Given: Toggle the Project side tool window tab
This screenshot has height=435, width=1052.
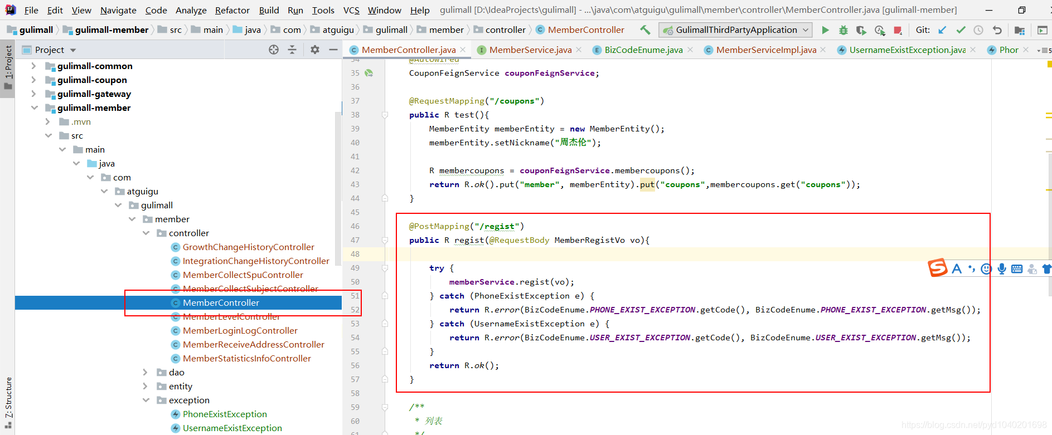Looking at the screenshot, I should [x=8, y=68].
